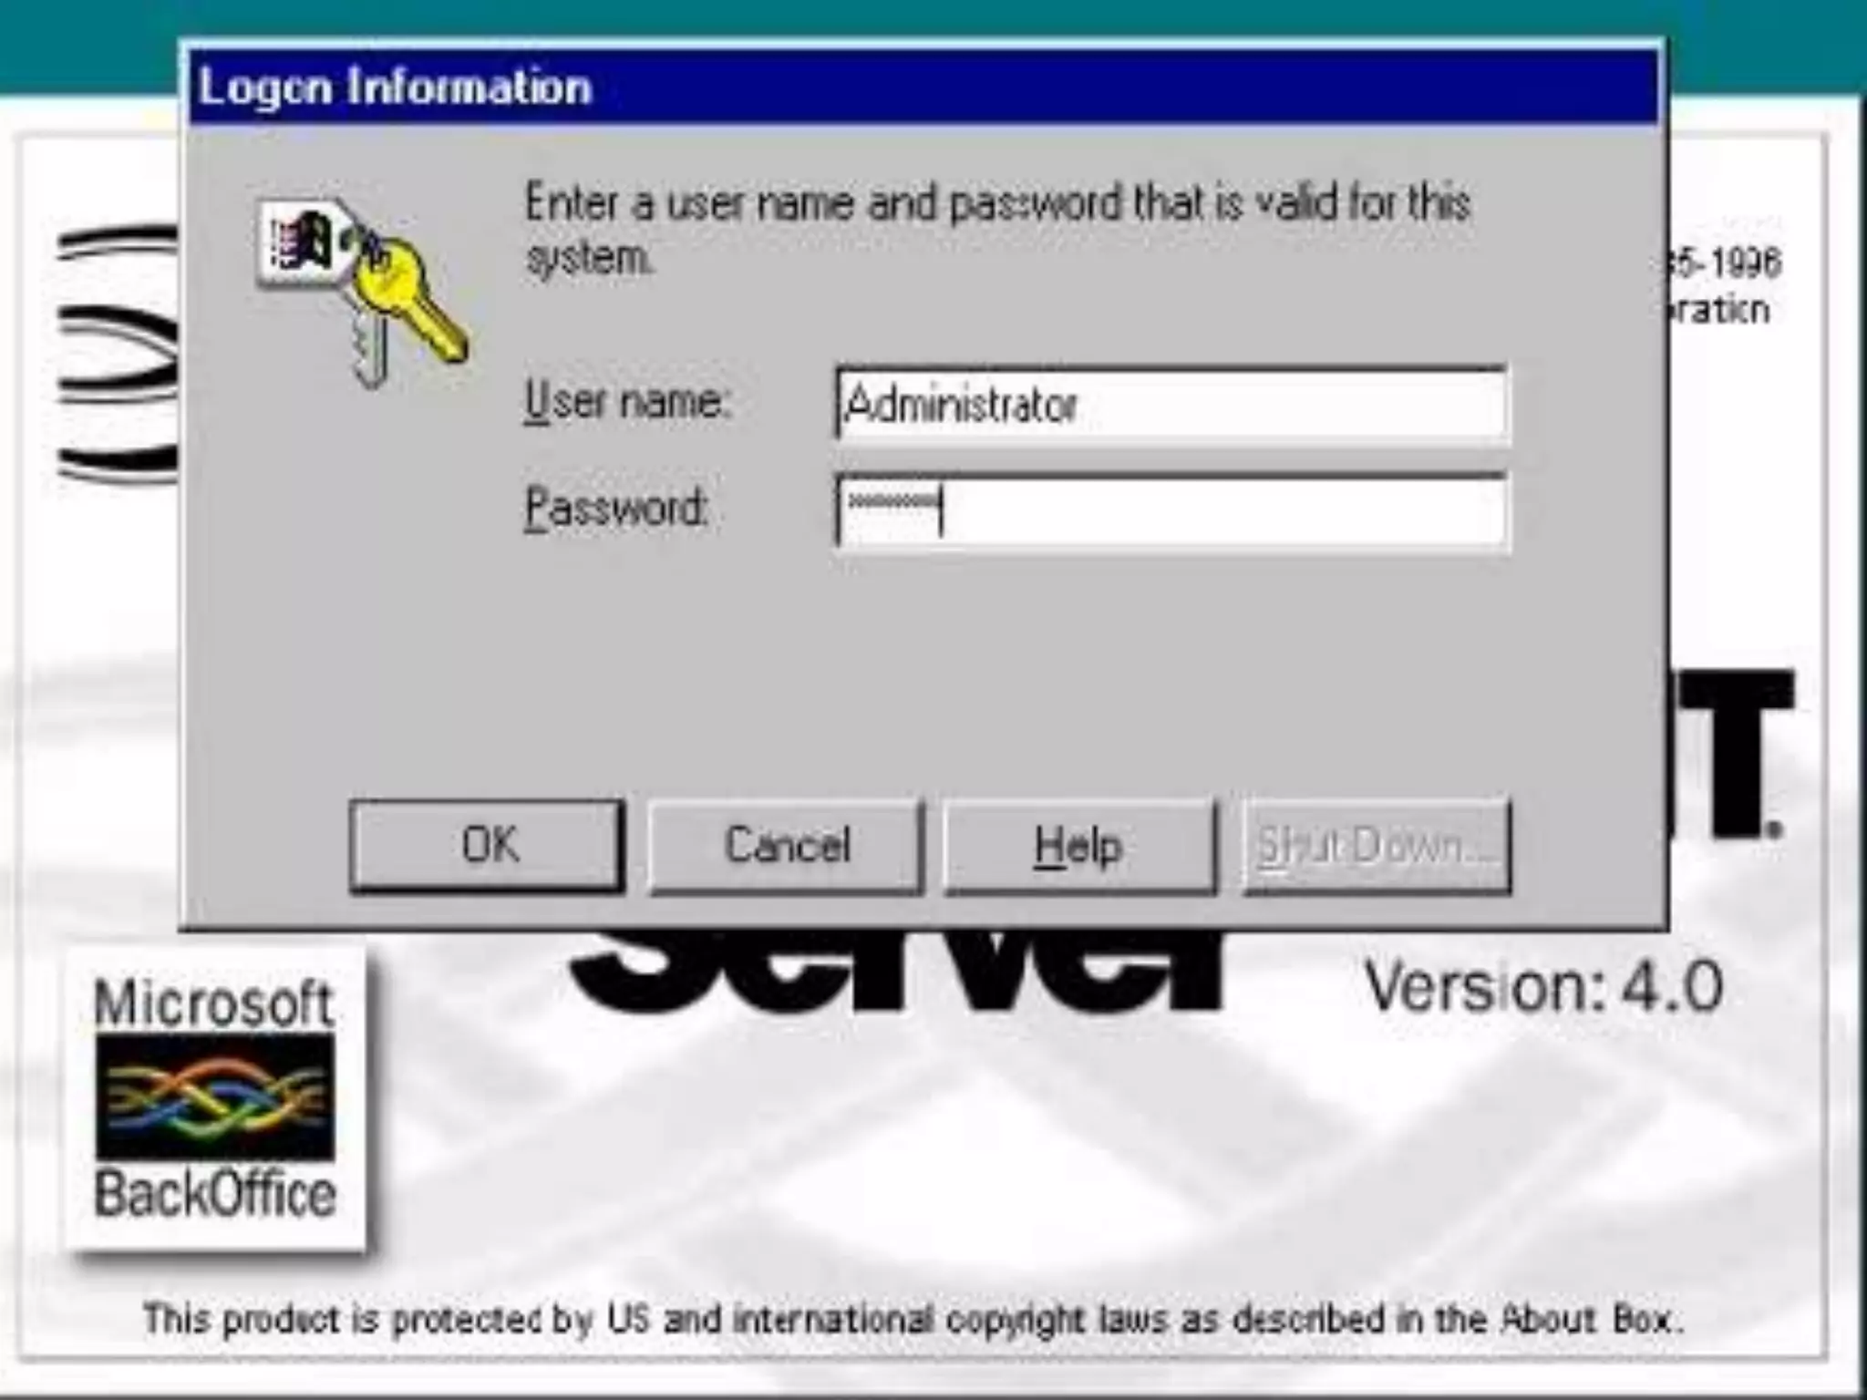The height and width of the screenshot is (1400, 1867).
Task: Click the copyright notice about About Box
Action: point(912,1319)
